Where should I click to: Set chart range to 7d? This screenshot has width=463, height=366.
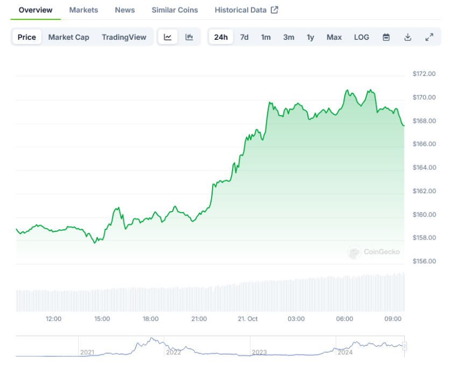click(x=244, y=37)
